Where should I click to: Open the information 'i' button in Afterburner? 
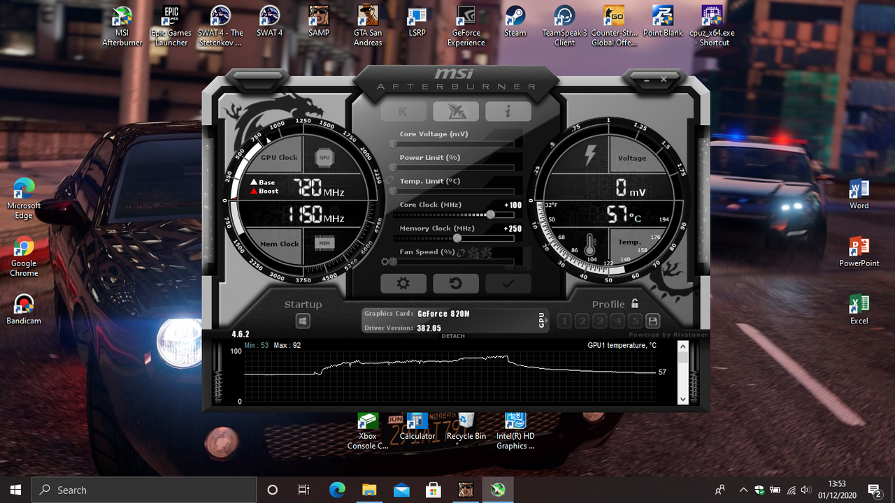(x=508, y=111)
